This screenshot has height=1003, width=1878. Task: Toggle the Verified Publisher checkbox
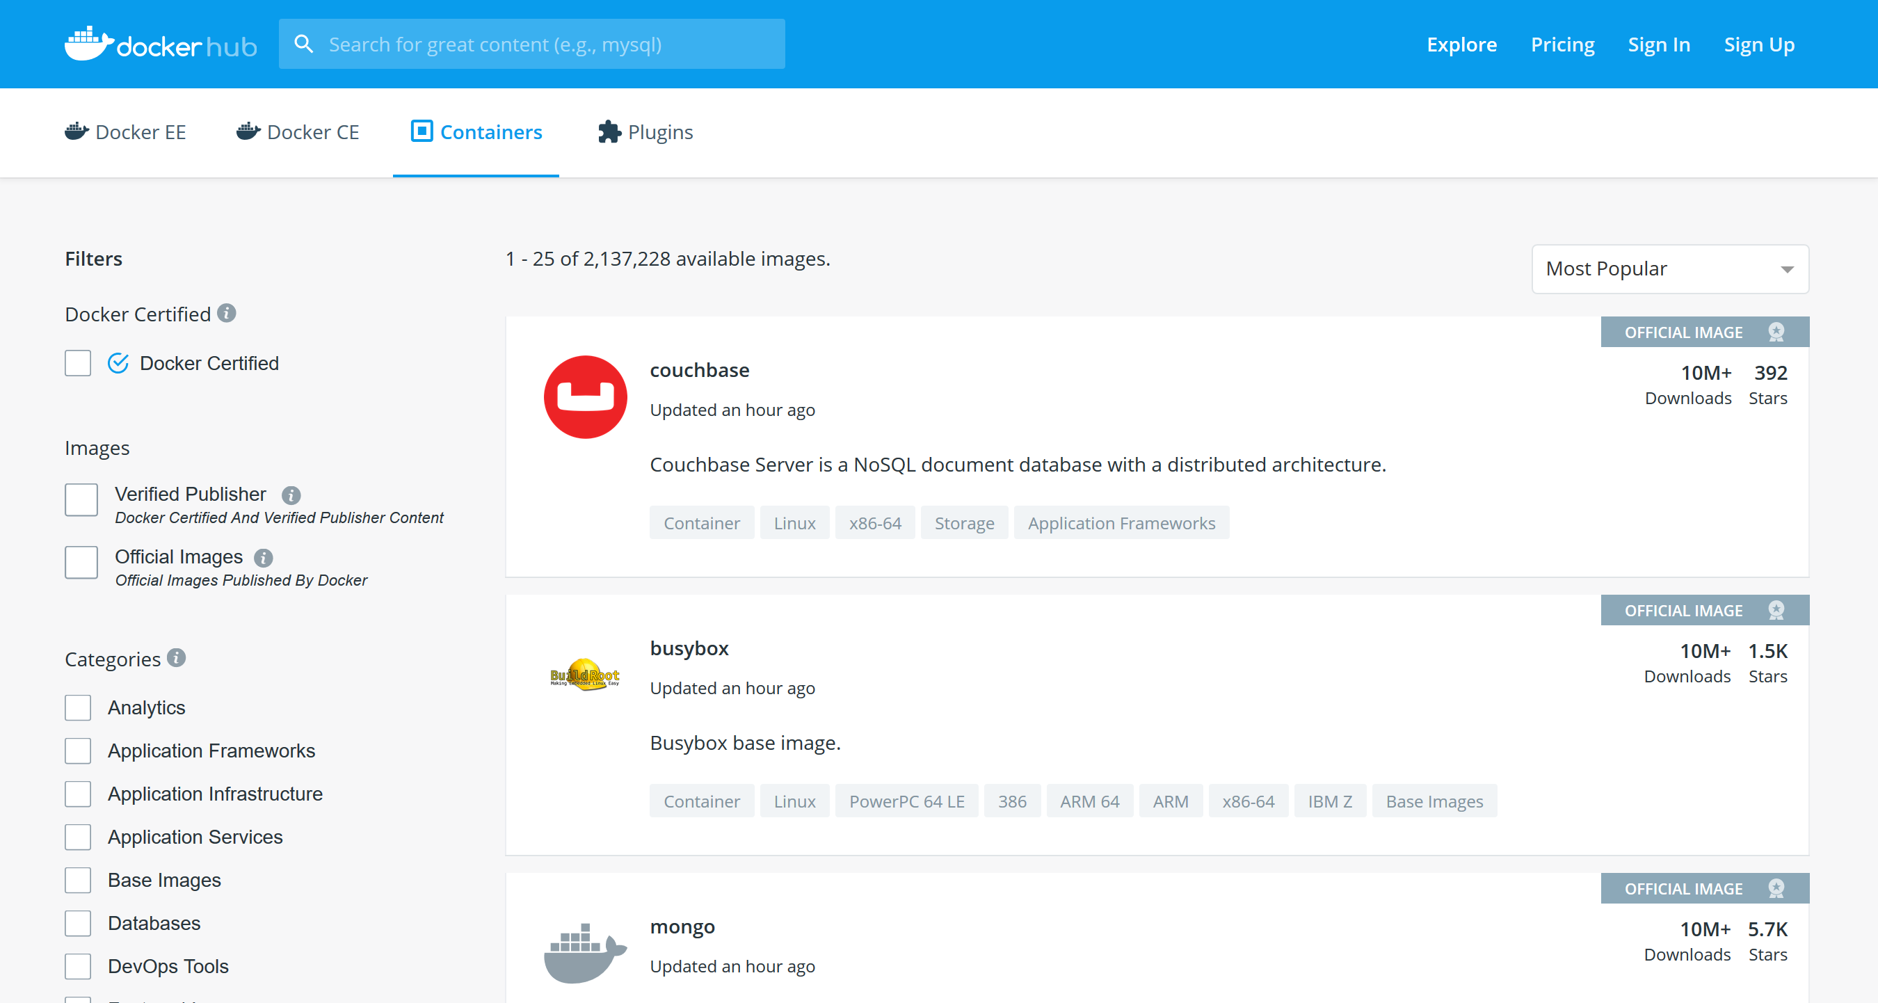tap(81, 500)
